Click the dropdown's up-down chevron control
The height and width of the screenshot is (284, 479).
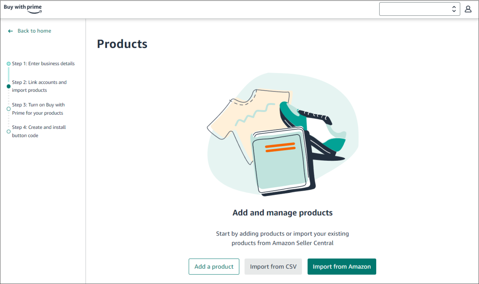click(x=454, y=9)
